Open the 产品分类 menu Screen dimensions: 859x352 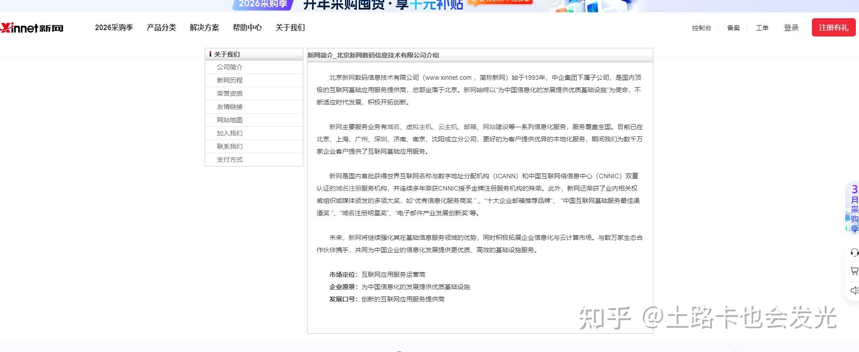pyautogui.click(x=161, y=28)
